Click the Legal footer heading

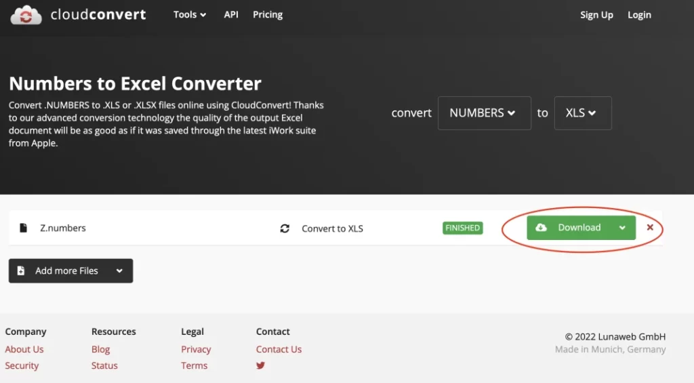[x=192, y=331]
